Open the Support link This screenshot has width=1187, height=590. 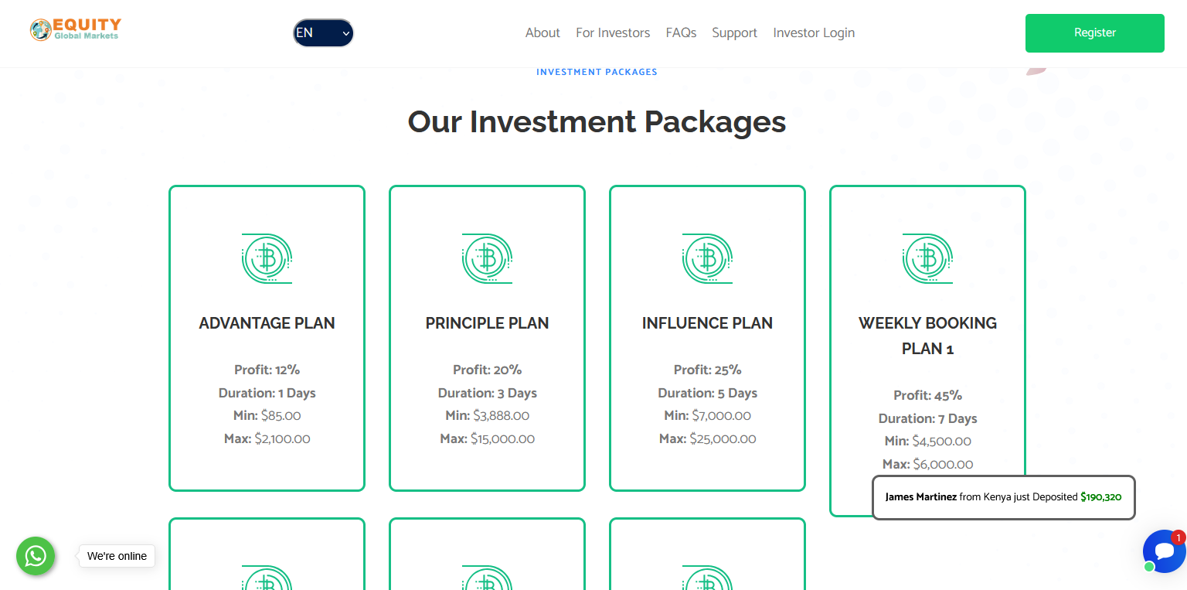coord(734,32)
